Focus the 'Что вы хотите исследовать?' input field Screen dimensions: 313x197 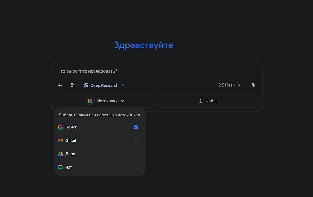[x=156, y=71]
